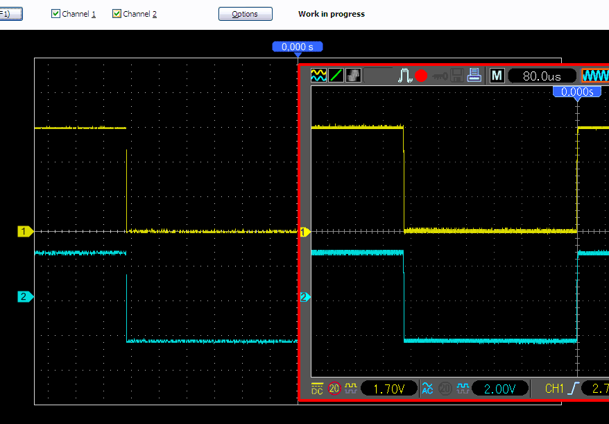Click the yellow square wave probe icon
Screen dimensions: 609x424
tap(351, 388)
